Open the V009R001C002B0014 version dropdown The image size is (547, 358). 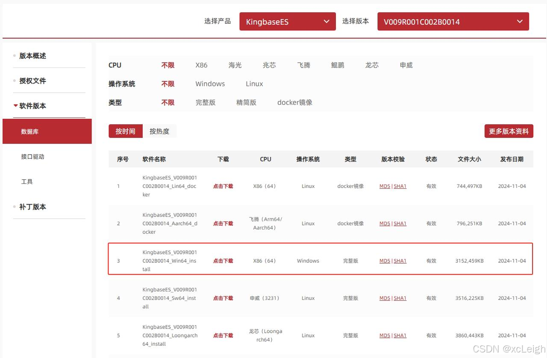click(453, 21)
